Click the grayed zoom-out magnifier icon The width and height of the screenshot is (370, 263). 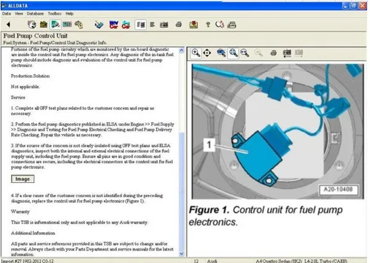(x=259, y=53)
